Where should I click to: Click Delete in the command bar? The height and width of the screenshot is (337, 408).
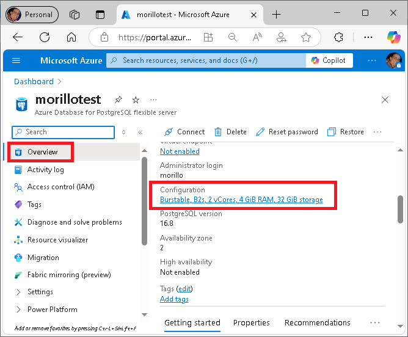230,132
